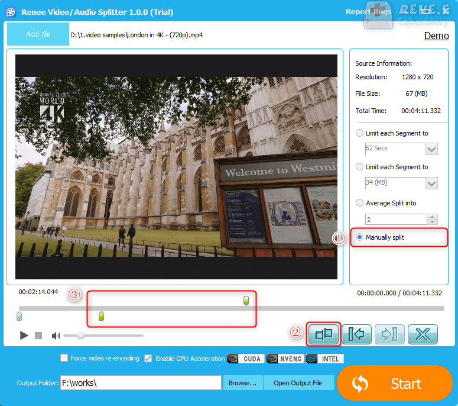Click the File Size value 67 (MB)

click(416, 94)
